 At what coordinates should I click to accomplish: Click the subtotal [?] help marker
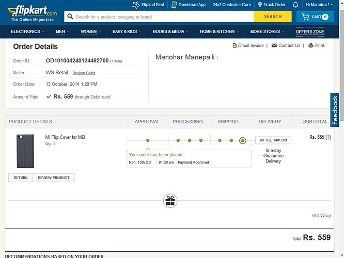click(x=328, y=137)
